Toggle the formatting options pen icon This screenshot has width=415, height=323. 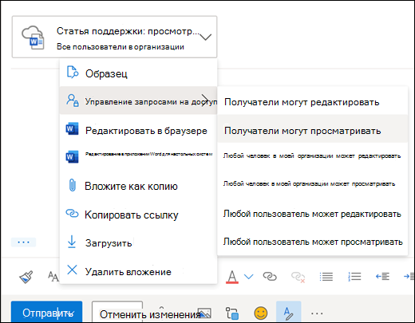click(289, 313)
